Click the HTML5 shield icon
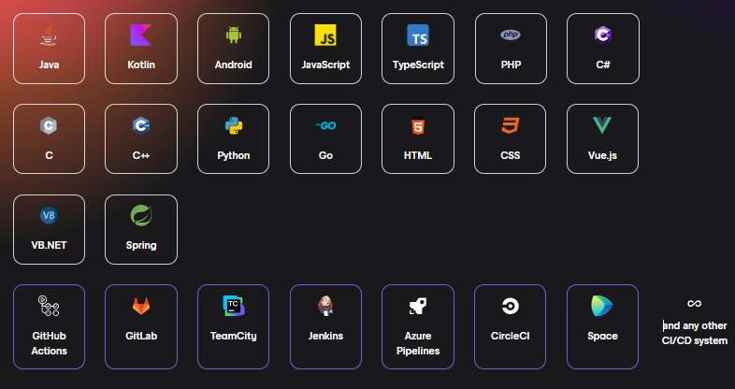This screenshot has width=735, height=389. pyautogui.click(x=418, y=125)
